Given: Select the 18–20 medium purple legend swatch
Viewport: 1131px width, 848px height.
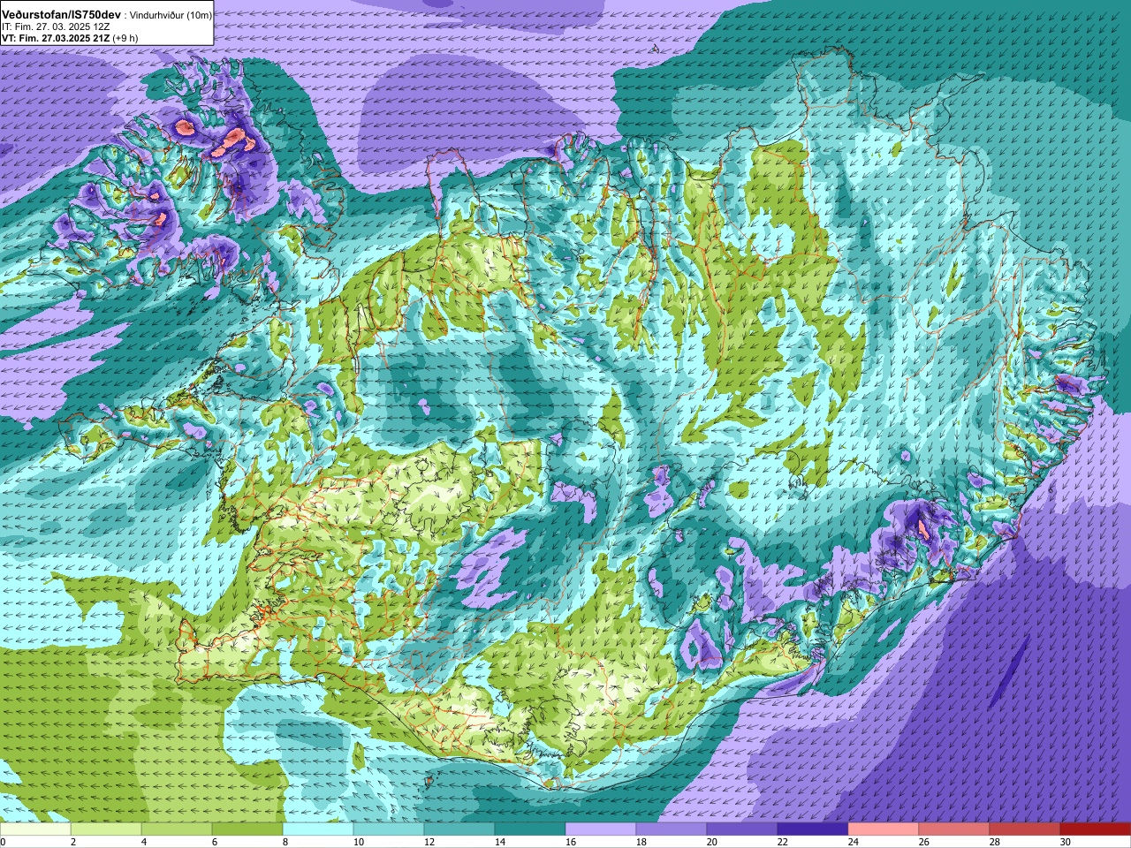Looking at the screenshot, I should tap(672, 829).
